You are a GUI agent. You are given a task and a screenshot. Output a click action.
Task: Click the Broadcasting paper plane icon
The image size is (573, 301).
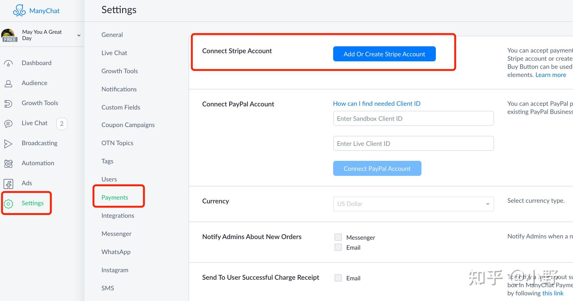point(8,144)
